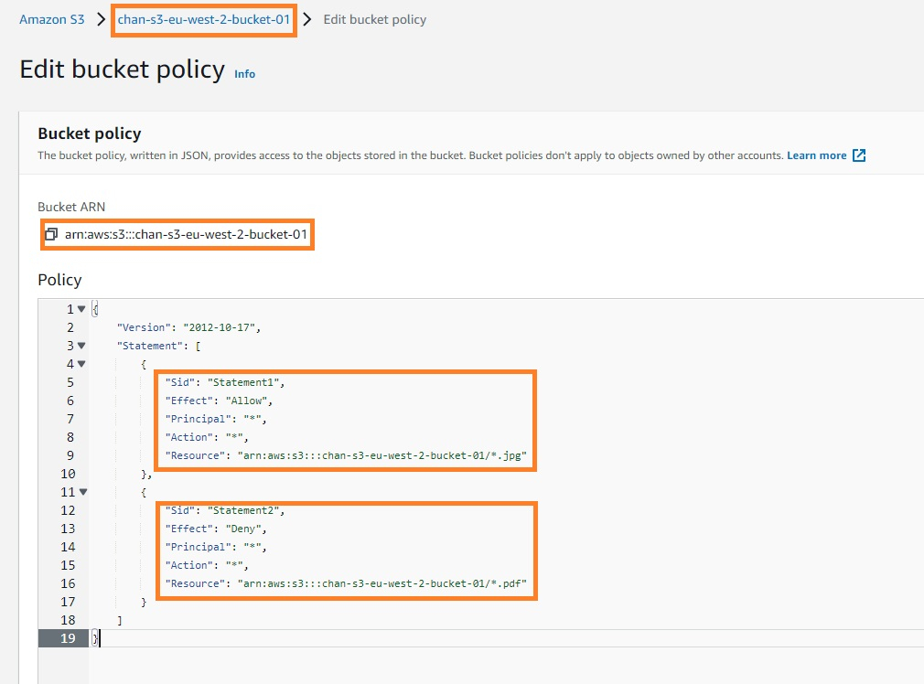The height and width of the screenshot is (684, 924).
Task: Place the cursor on the "Effect": "Allow" line
Action: [219, 401]
